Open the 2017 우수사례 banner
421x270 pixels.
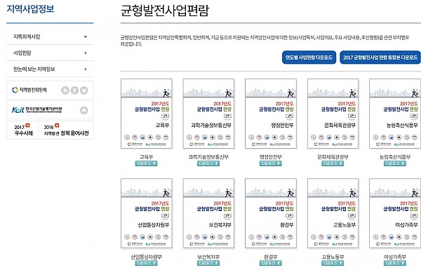(x=22, y=130)
